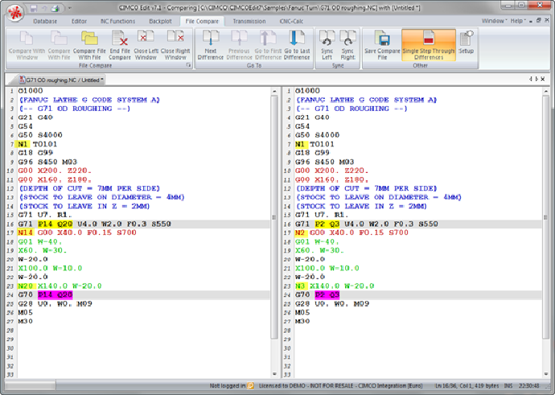Click the left pane scroll up arrow
Screen dimensions: 555x395
coord(274,92)
